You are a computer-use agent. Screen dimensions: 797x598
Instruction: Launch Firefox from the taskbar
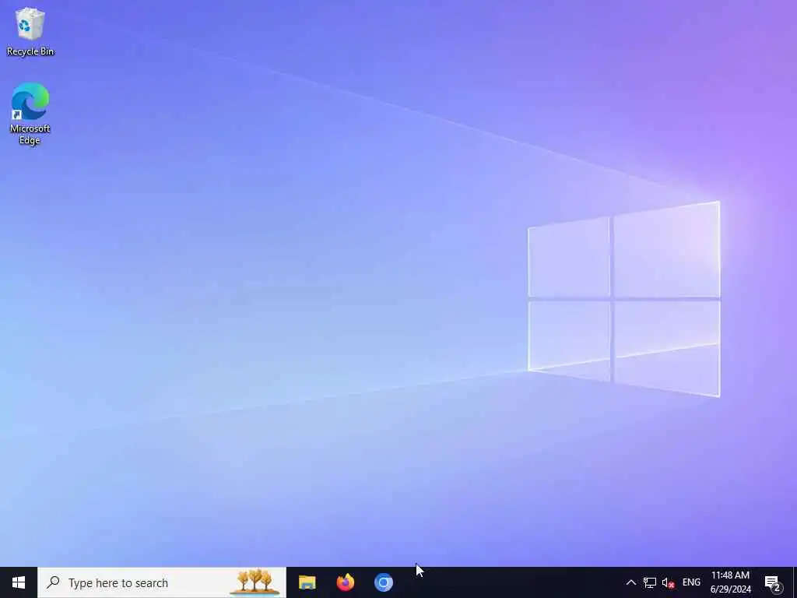point(345,582)
